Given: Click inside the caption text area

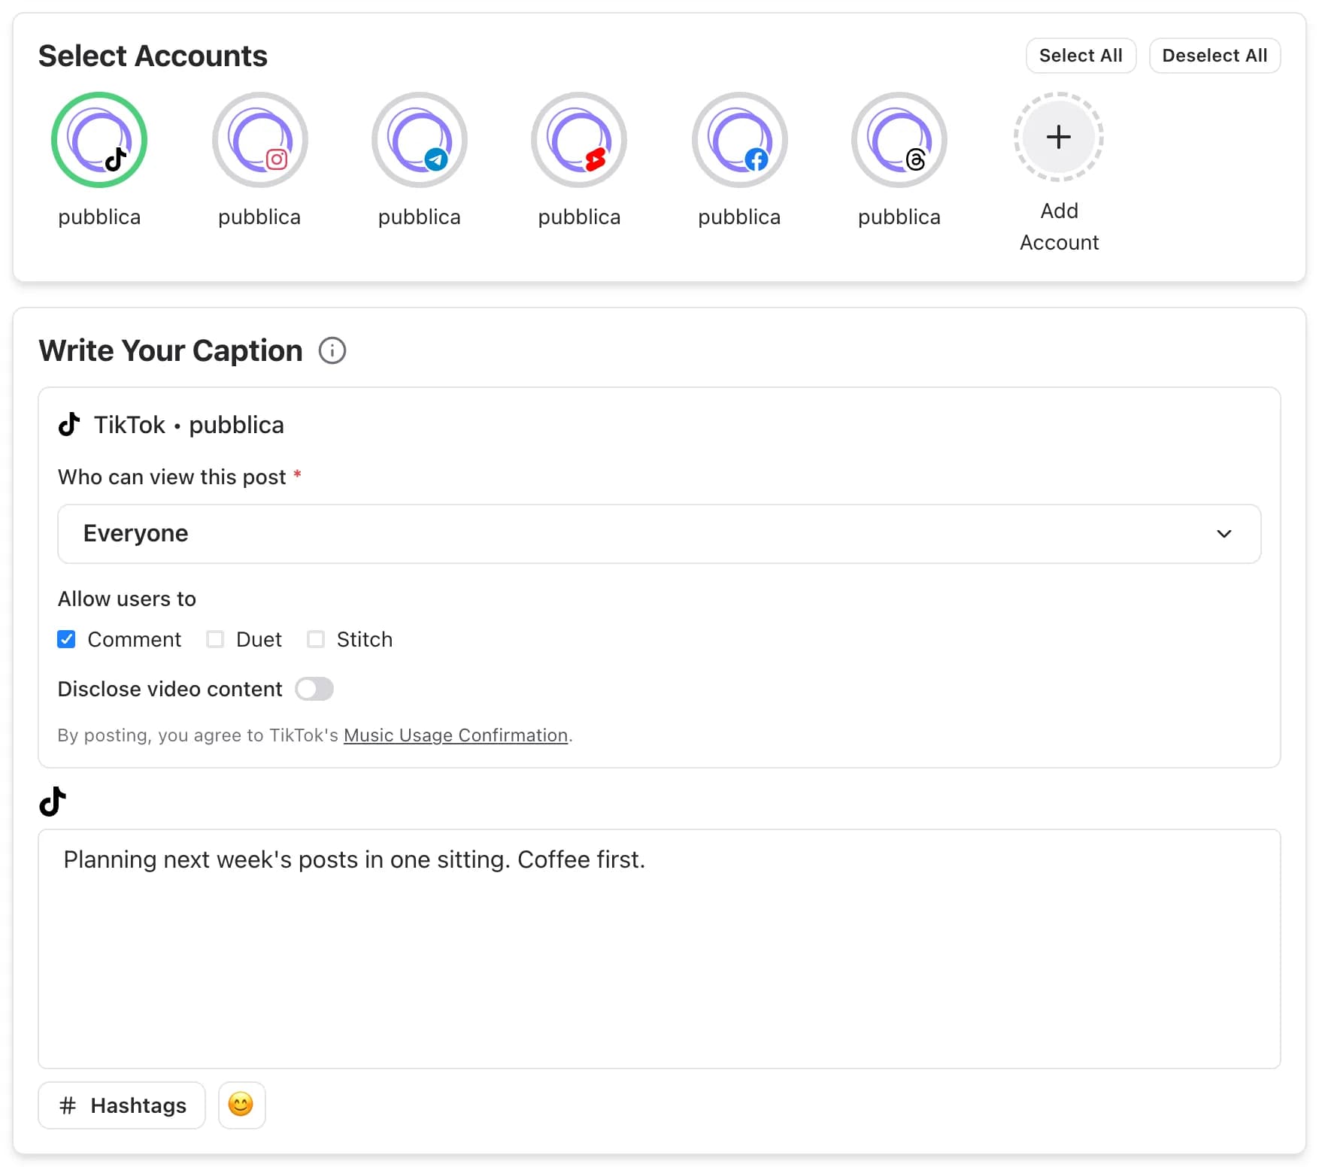Looking at the screenshot, I should [x=659, y=949].
